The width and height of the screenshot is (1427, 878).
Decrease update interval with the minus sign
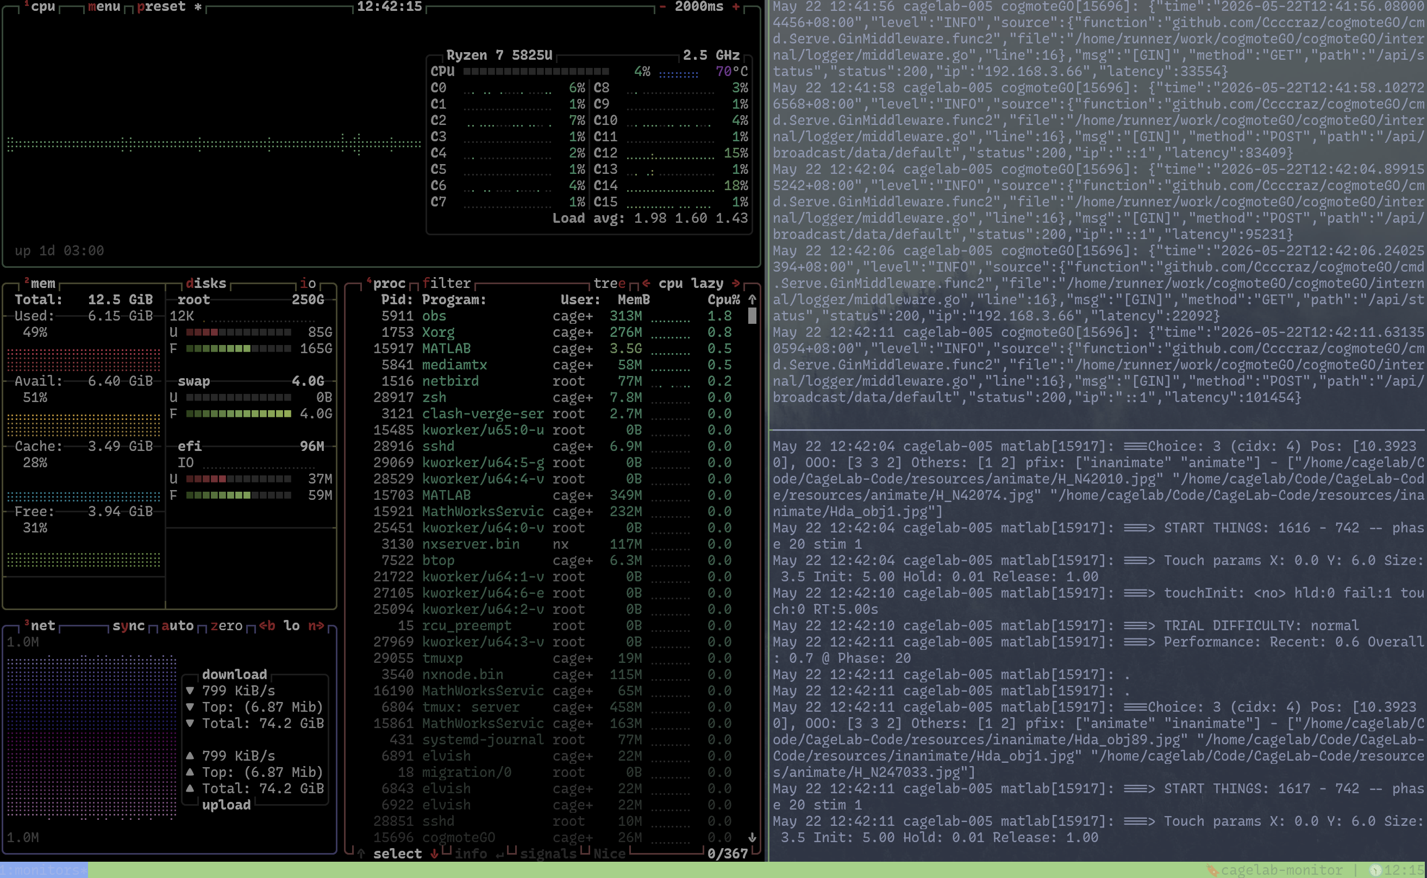click(662, 7)
